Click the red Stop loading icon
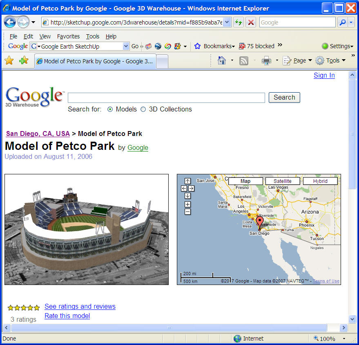The height and width of the screenshot is (345, 359). click(251, 22)
